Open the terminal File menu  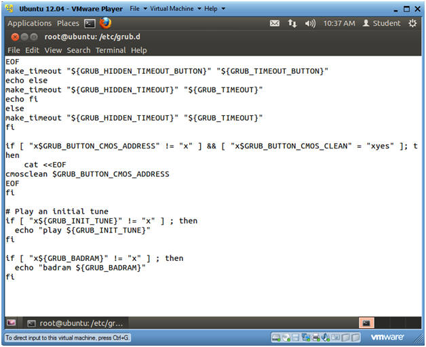coord(14,50)
